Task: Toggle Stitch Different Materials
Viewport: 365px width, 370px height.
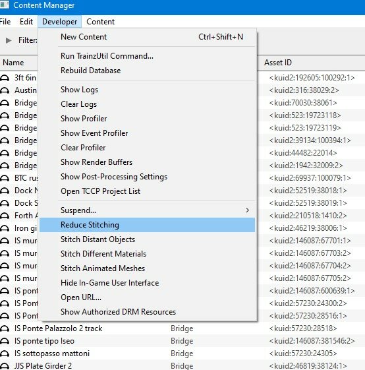Action: click(x=147, y=254)
